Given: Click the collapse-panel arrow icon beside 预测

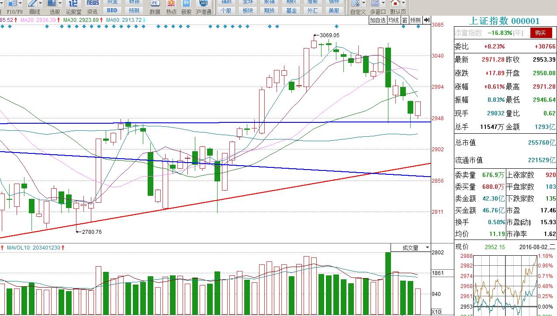Looking at the screenshot, I should click(427, 20).
